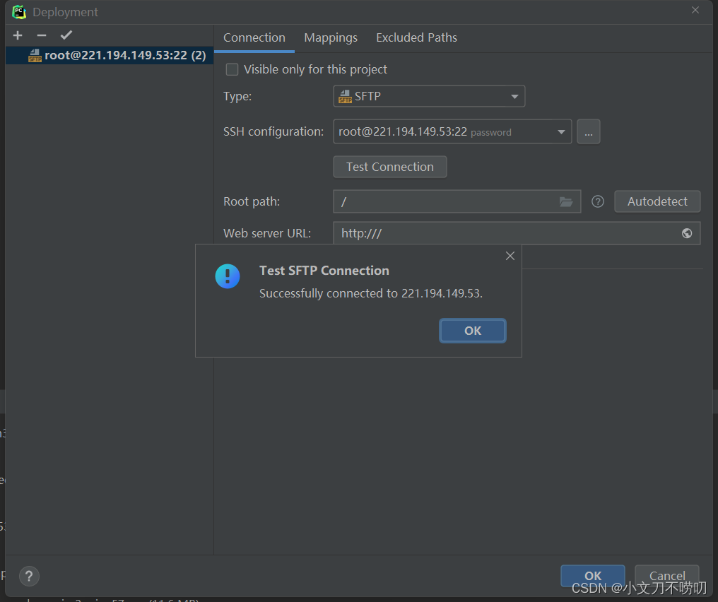Open Root path help question icon

point(598,201)
